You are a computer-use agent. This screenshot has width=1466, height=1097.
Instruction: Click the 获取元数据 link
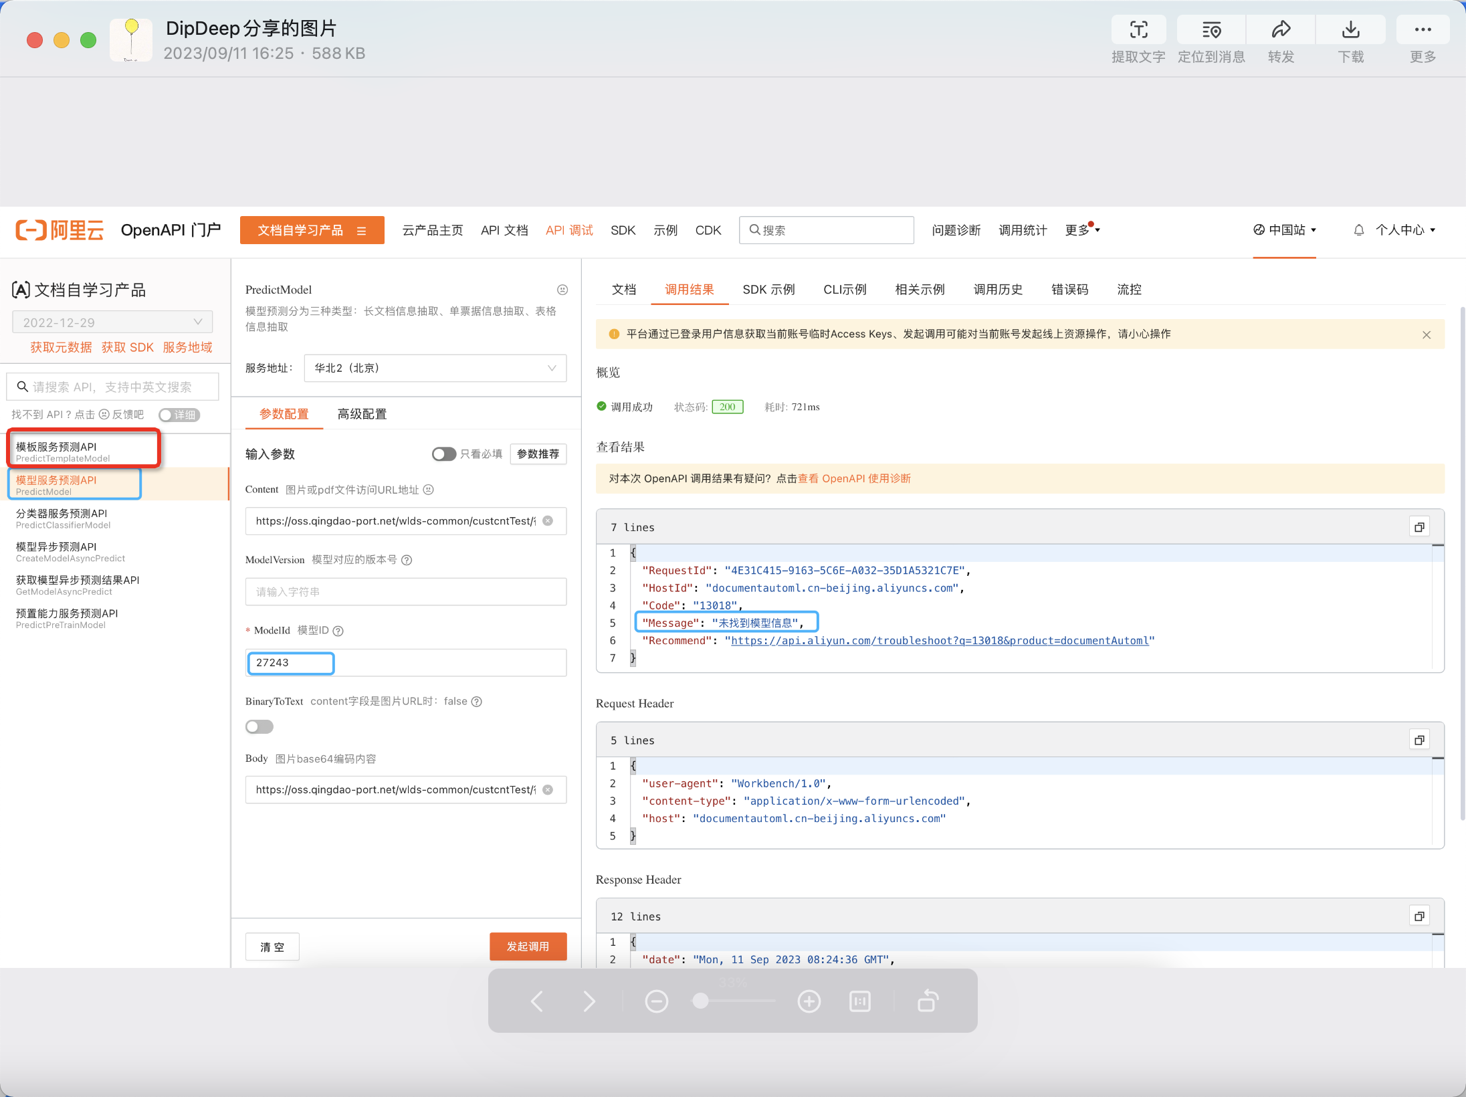click(61, 347)
